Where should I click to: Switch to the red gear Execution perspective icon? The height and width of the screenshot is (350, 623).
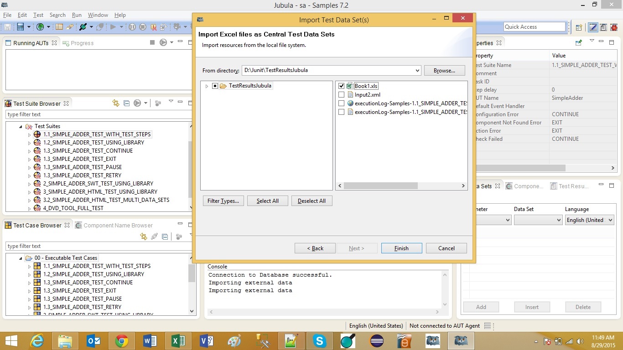(613, 27)
